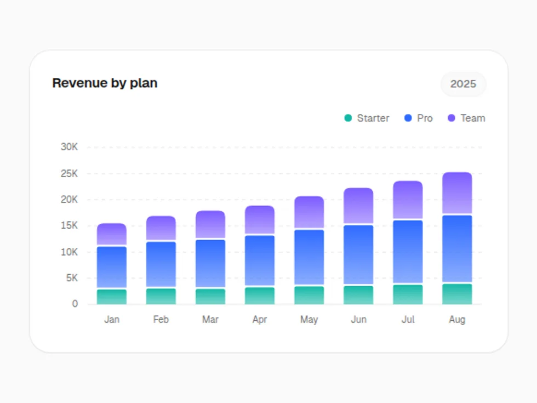Select the Jan Pro blue bar segment
537x403 pixels.
coord(112,268)
